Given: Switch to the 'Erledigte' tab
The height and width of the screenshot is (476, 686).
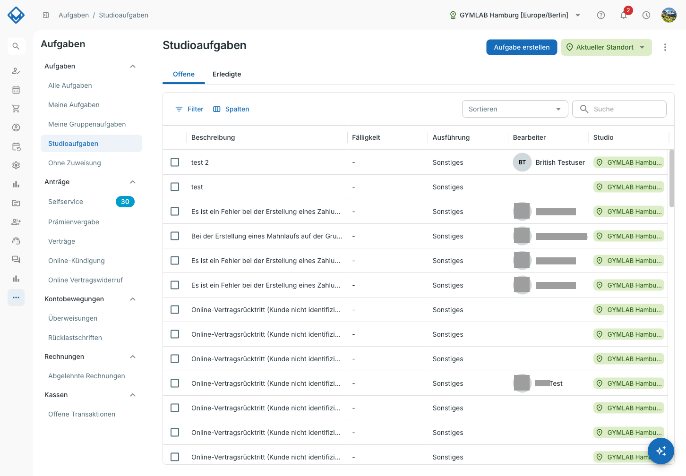Looking at the screenshot, I should pyautogui.click(x=227, y=74).
